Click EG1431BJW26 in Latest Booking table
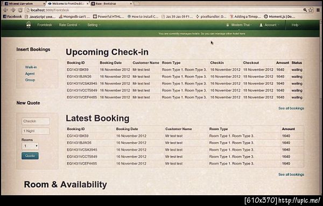Screen dimensions: 323x206 point(79,143)
